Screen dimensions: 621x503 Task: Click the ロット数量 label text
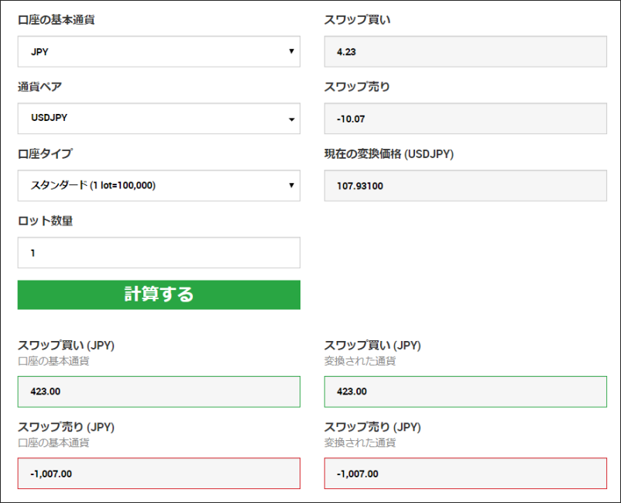point(45,221)
